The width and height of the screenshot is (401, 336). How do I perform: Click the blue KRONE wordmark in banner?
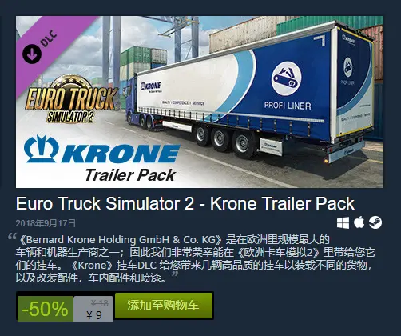pyautogui.click(x=121, y=154)
